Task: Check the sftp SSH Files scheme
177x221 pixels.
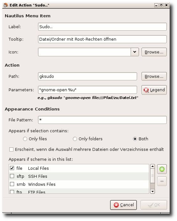Action: coord(12,176)
